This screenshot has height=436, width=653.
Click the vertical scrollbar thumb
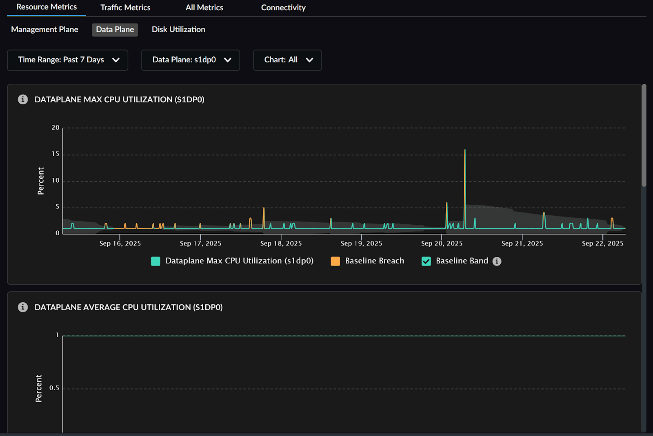644,135
